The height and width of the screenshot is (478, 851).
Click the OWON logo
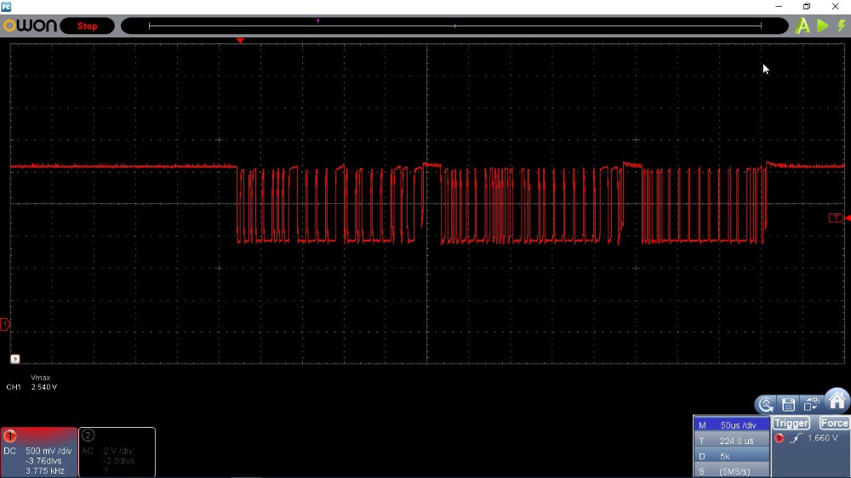tap(30, 26)
